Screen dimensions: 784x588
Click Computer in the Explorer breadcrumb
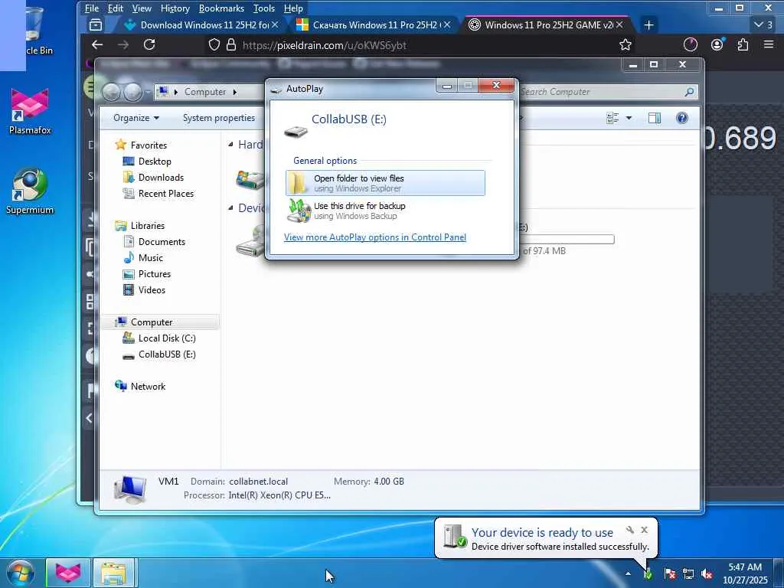point(205,92)
